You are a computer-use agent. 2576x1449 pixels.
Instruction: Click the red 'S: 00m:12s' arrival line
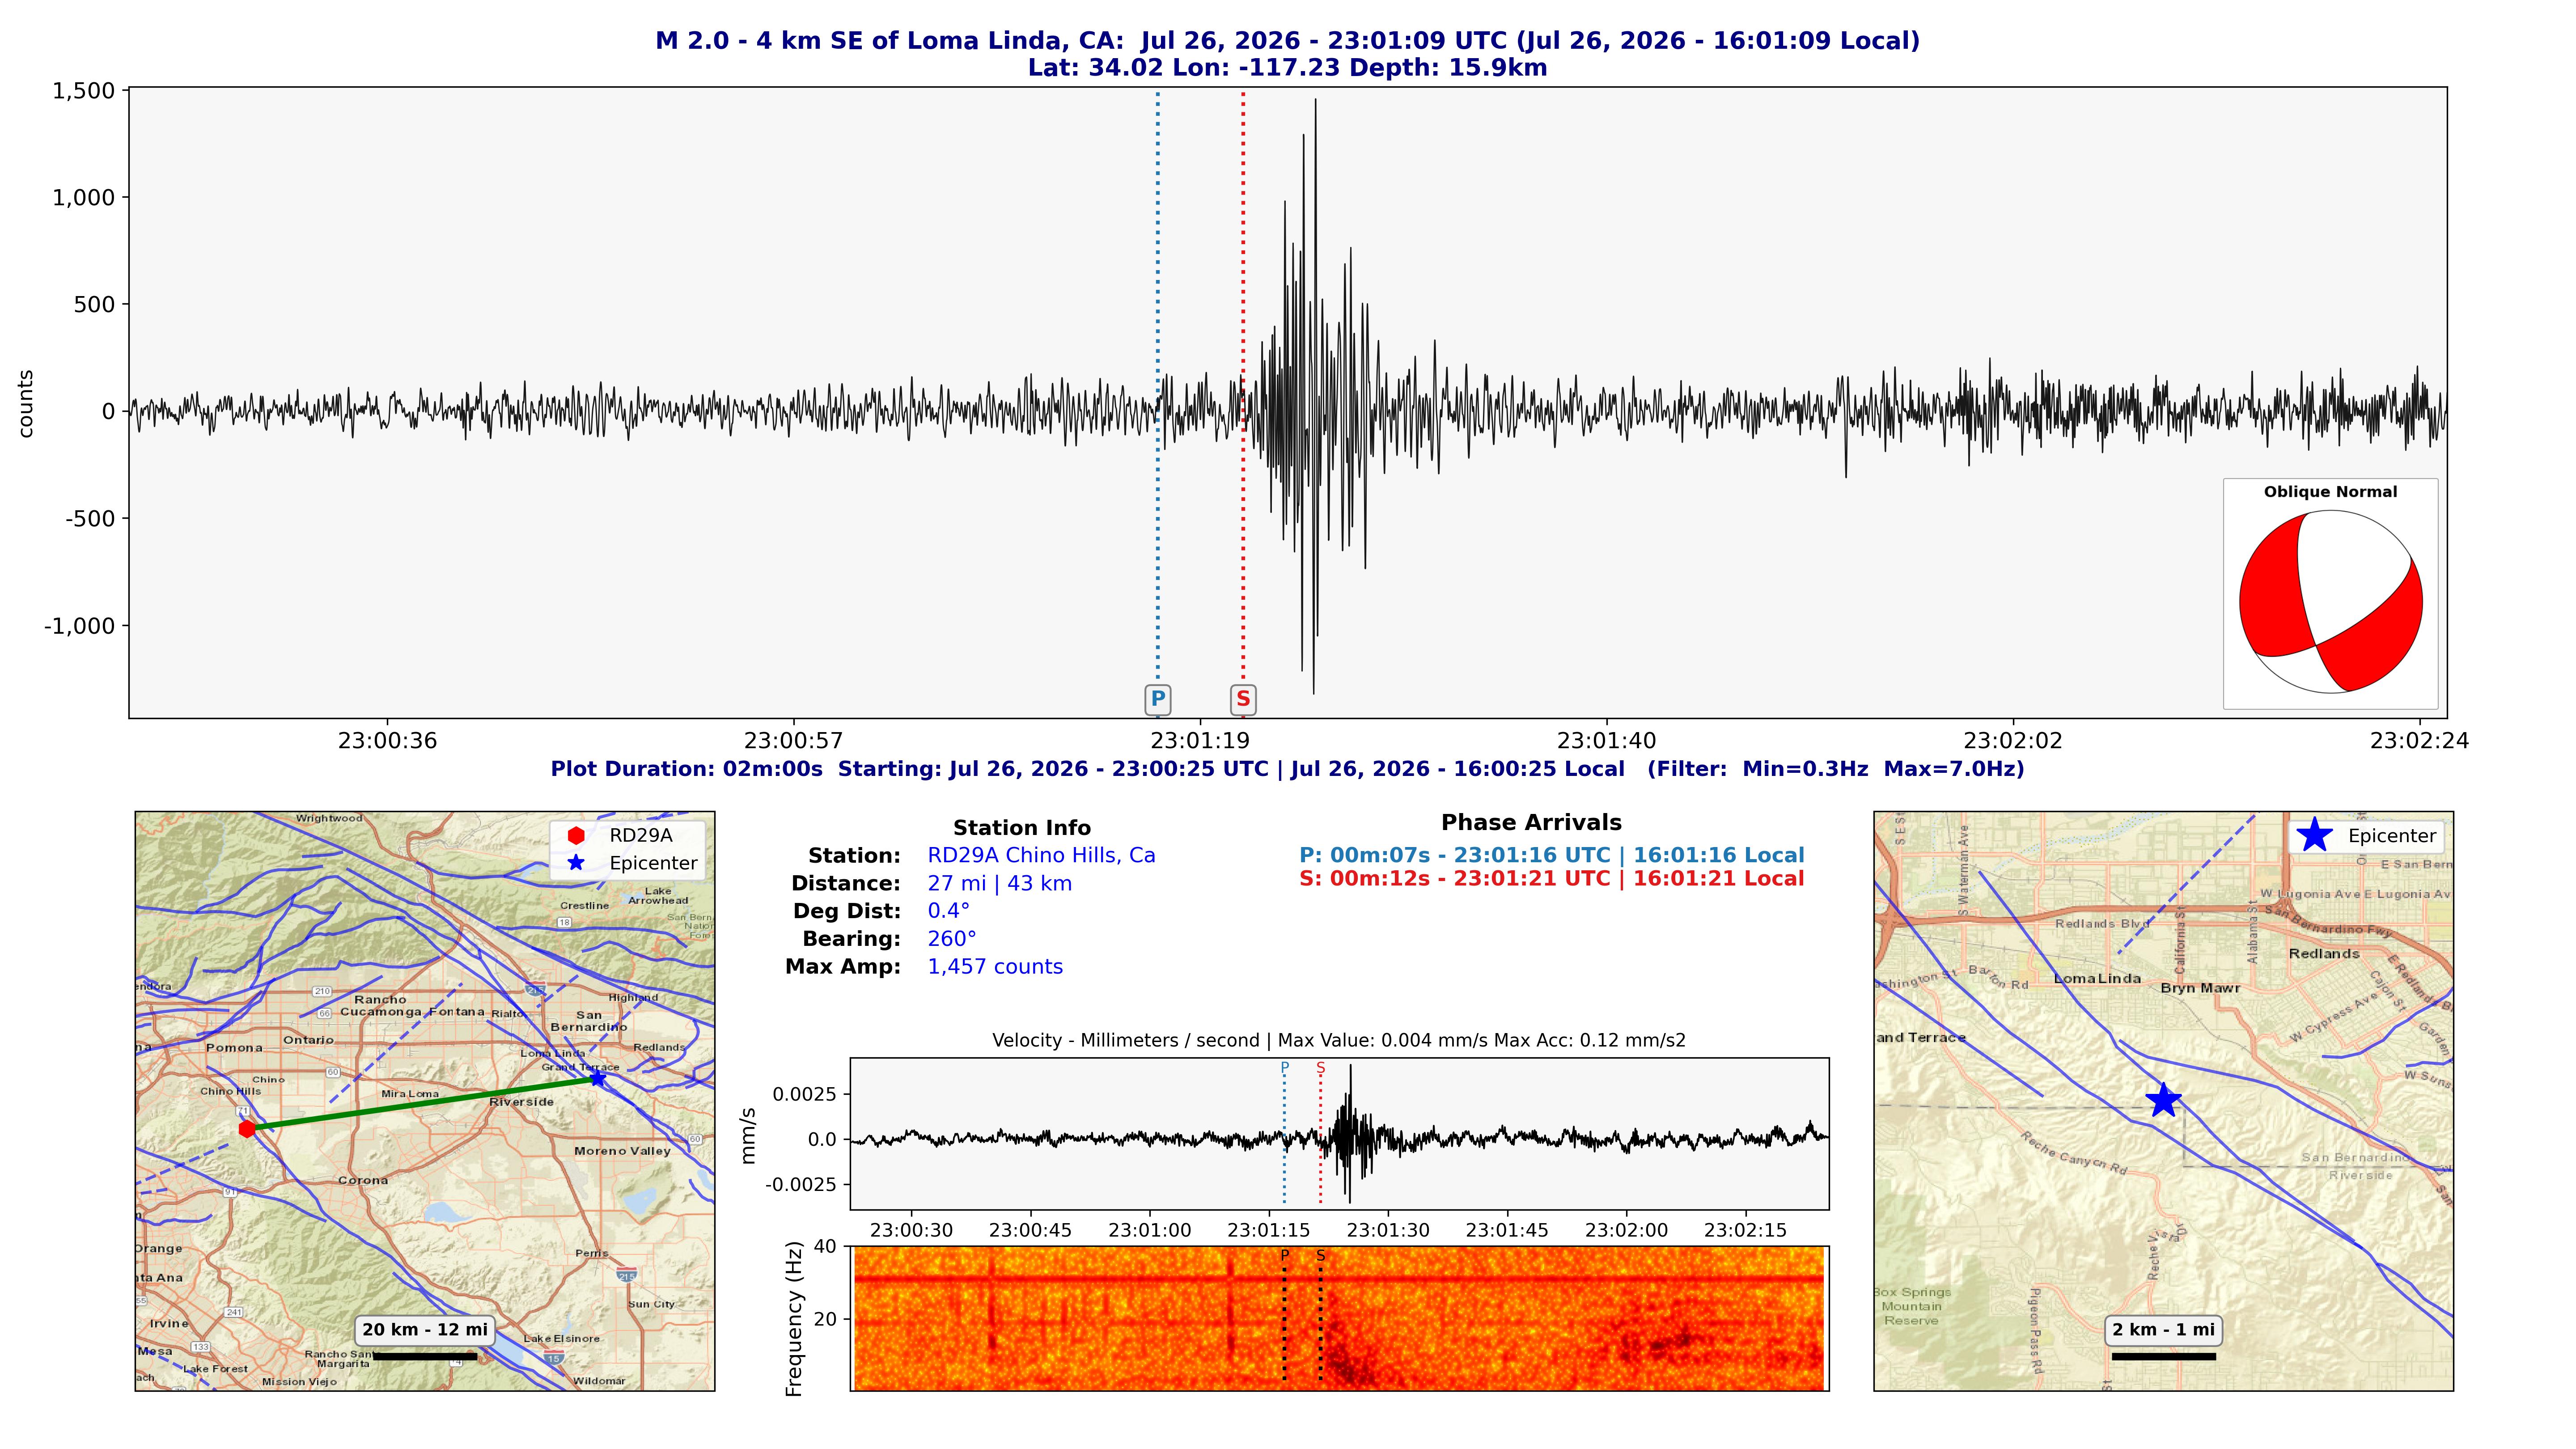click(1552, 879)
